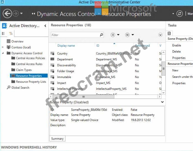Select Dynamic Access Control node
The width and height of the screenshot is (193, 151).
point(27,53)
